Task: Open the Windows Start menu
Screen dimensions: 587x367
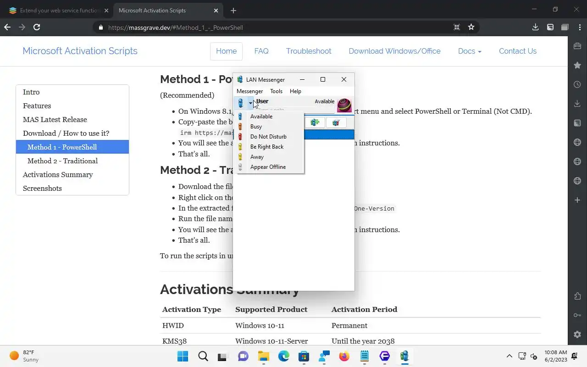Action: [183, 356]
